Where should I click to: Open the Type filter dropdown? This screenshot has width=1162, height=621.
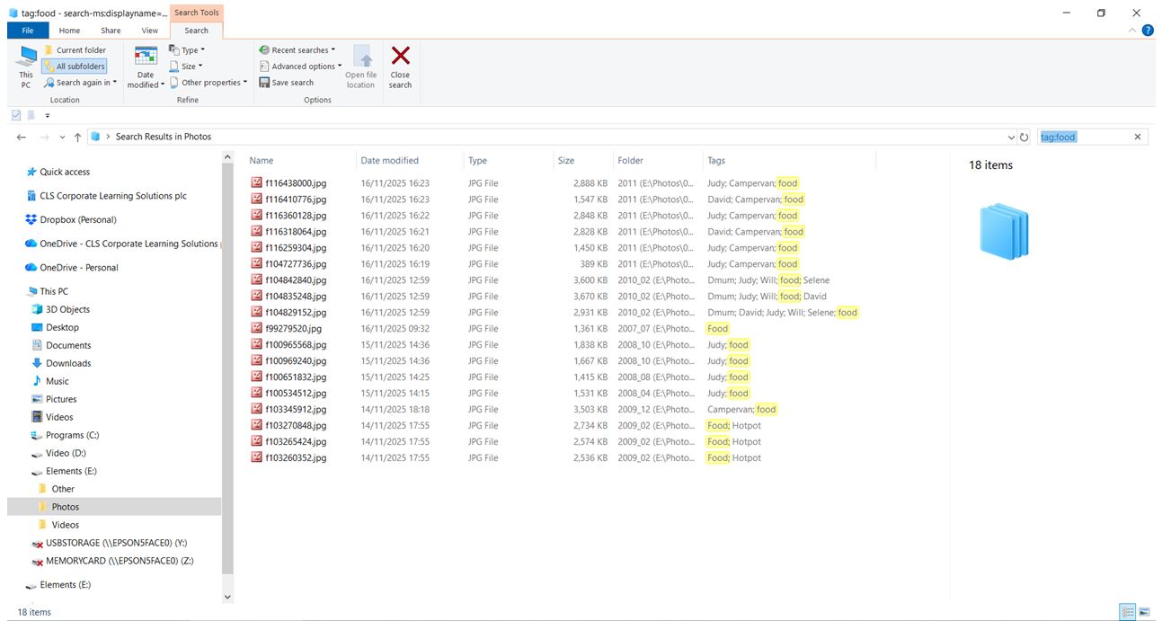coord(187,50)
